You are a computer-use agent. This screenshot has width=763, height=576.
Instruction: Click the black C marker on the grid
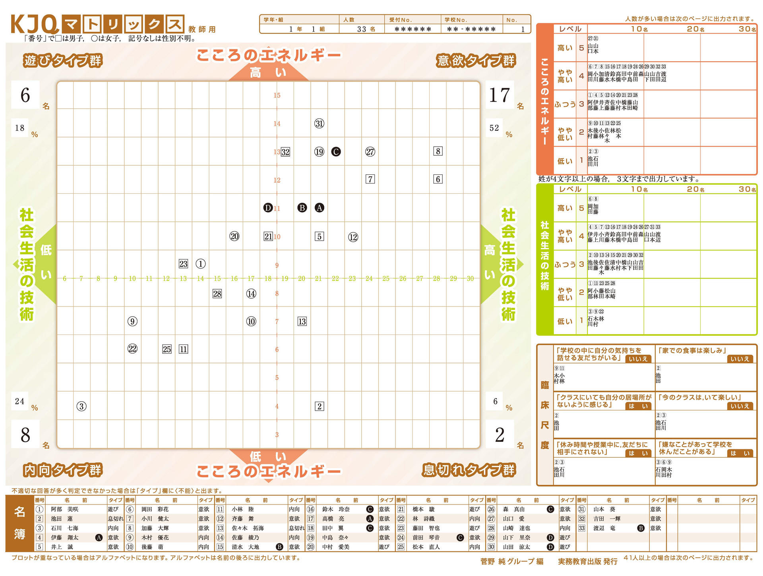point(336,152)
